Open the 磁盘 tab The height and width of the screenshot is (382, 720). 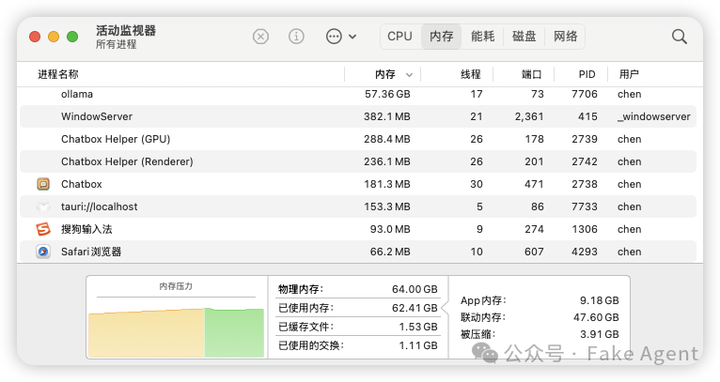524,37
